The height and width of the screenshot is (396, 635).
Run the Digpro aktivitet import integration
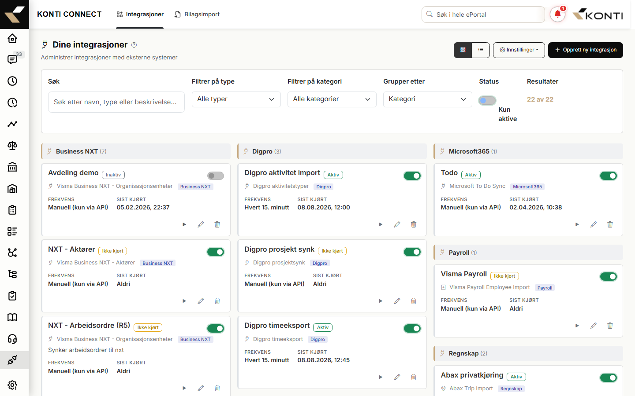381,224
